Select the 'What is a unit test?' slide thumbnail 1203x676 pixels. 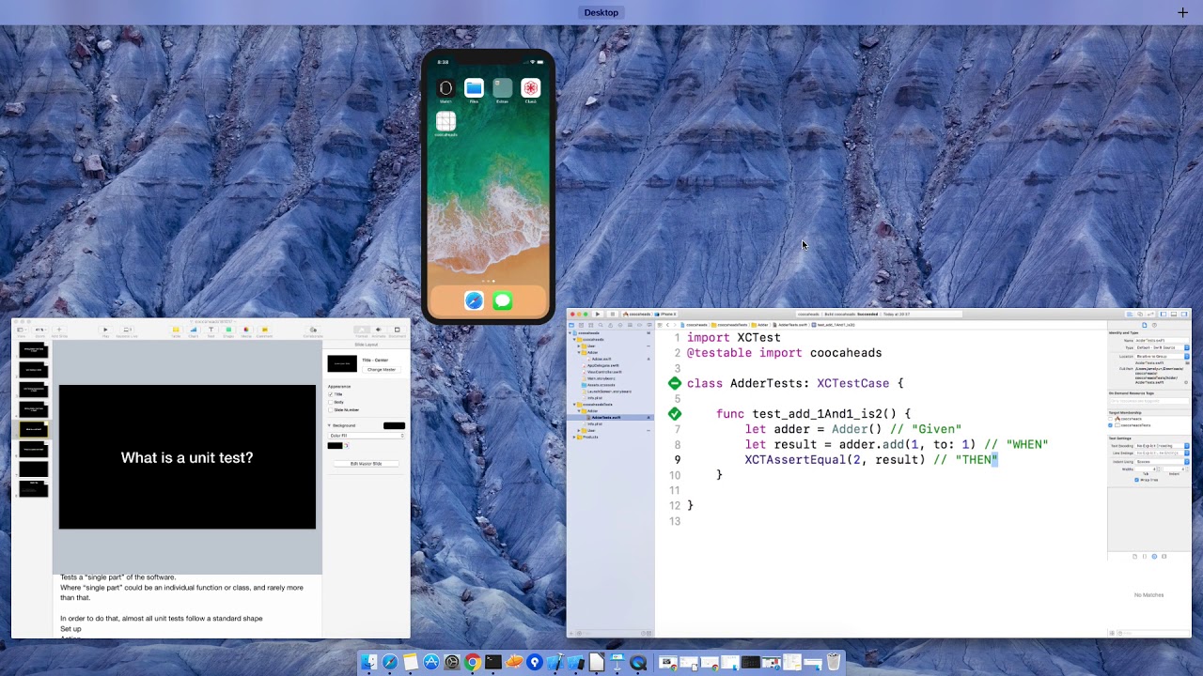coord(33,429)
